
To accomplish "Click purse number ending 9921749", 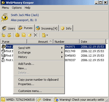I will pos(70,51).
